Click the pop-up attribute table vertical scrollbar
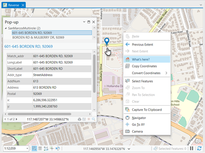Viewport: 205px width, 153px height. (94, 74)
